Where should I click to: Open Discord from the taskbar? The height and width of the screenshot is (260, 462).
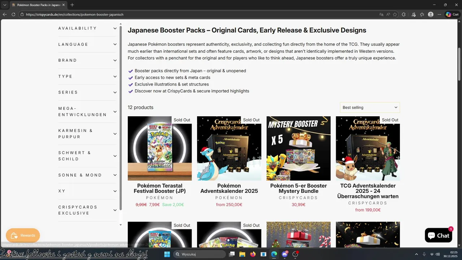pyautogui.click(x=285, y=254)
